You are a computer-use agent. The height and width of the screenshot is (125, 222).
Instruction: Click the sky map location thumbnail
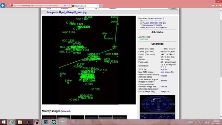(x=157, y=104)
